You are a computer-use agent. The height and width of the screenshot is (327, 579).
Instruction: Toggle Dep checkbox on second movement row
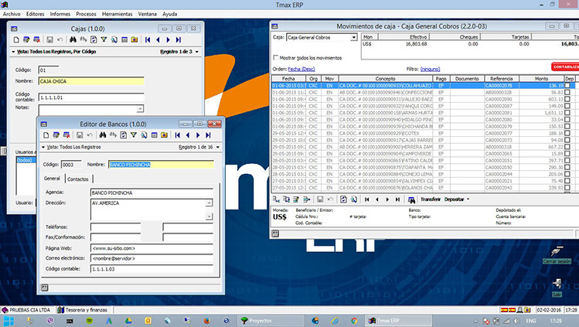(569, 93)
